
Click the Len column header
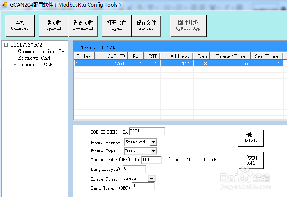pos(202,56)
